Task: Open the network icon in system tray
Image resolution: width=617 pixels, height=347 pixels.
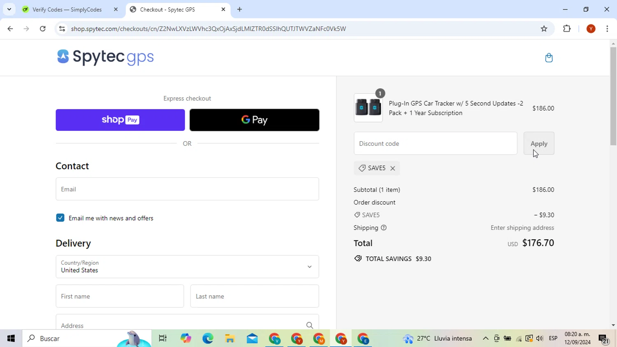Action: click(x=519, y=338)
